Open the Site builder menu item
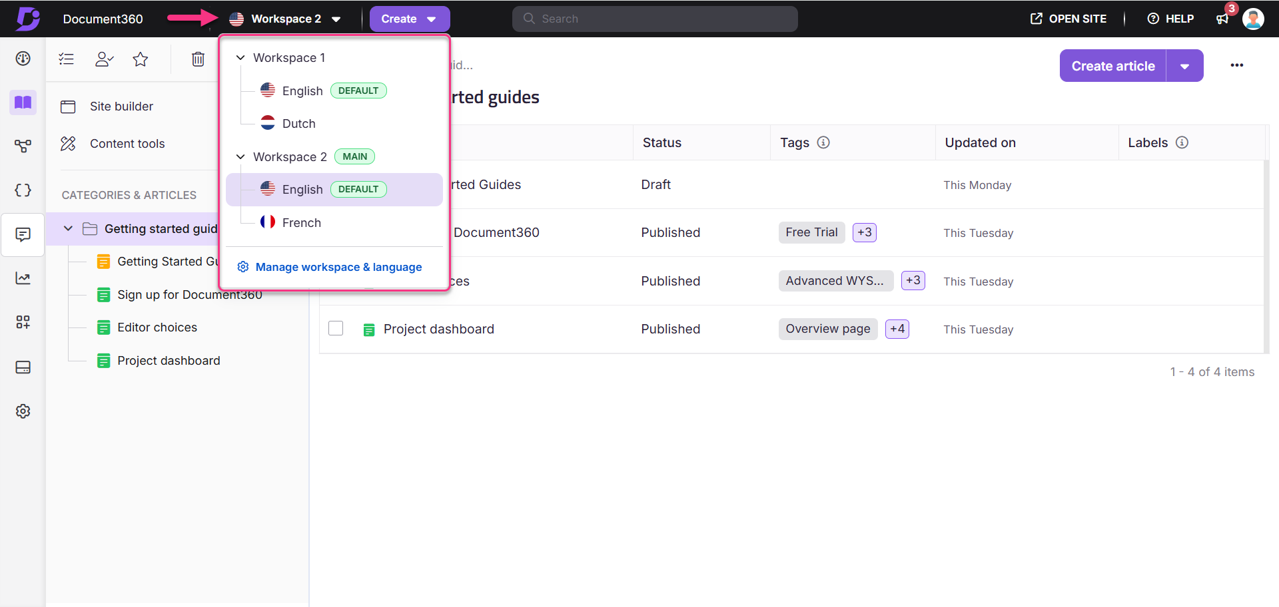1279x607 pixels. (x=121, y=106)
